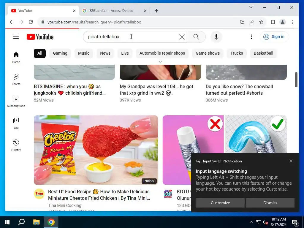304x228 pixels.
Task: Bookmark this page with the star
Action: click(261, 22)
